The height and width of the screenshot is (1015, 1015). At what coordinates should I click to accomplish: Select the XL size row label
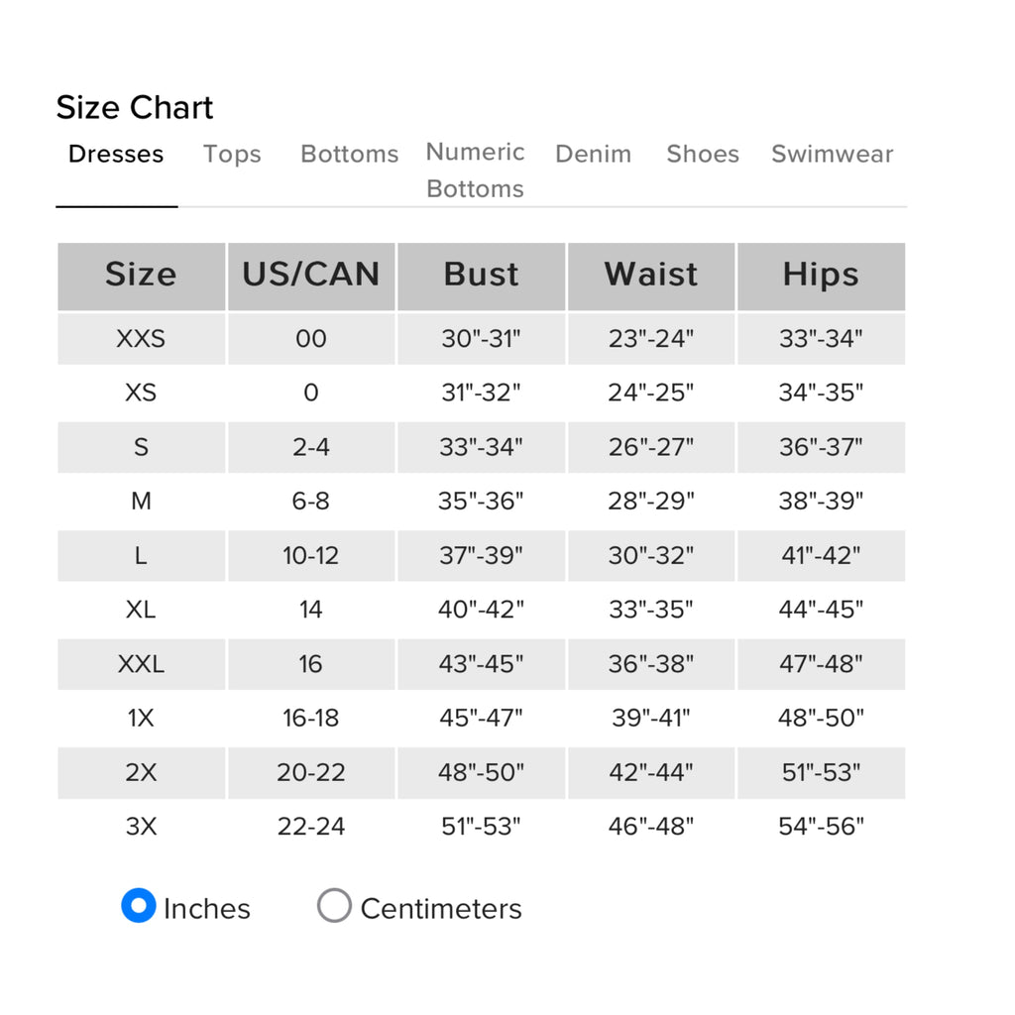point(141,610)
